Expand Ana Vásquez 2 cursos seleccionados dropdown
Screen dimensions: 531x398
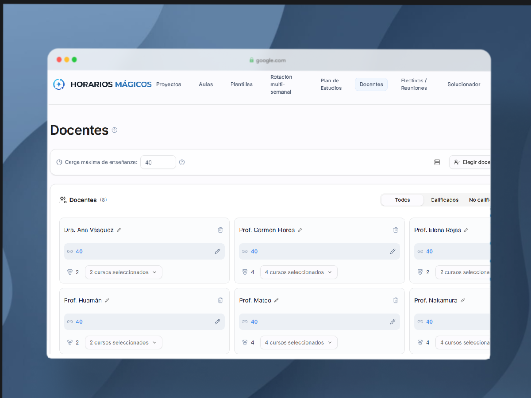coord(123,272)
